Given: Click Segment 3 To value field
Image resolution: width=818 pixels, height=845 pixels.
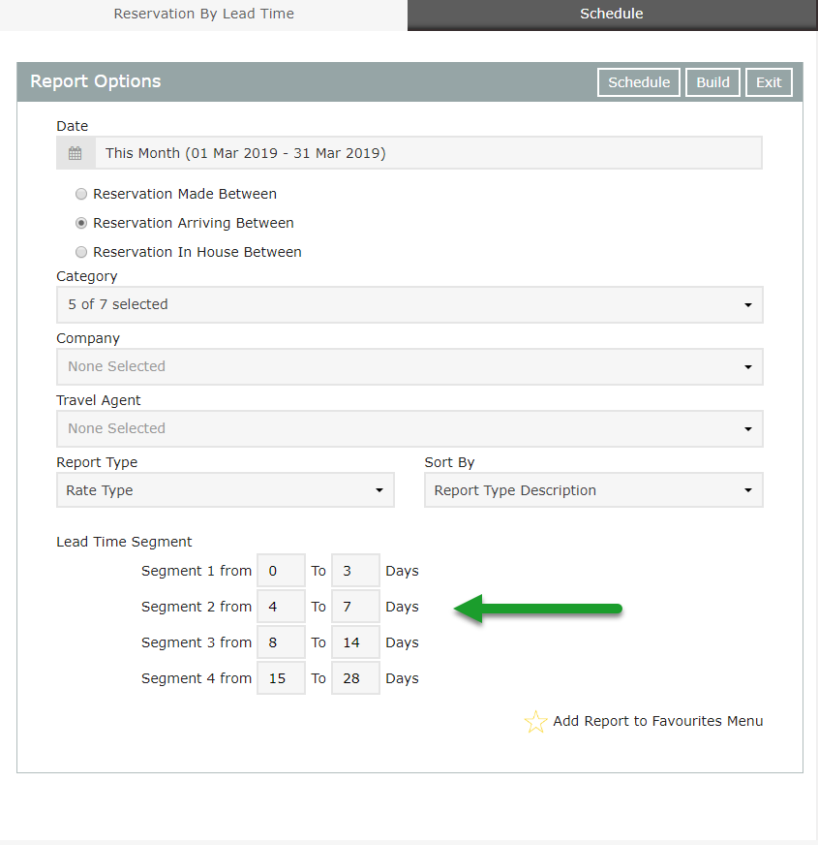Looking at the screenshot, I should click(x=355, y=642).
